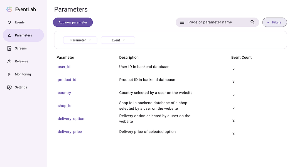Open Settings via the gear icon
The image size is (297, 167).
9,87
